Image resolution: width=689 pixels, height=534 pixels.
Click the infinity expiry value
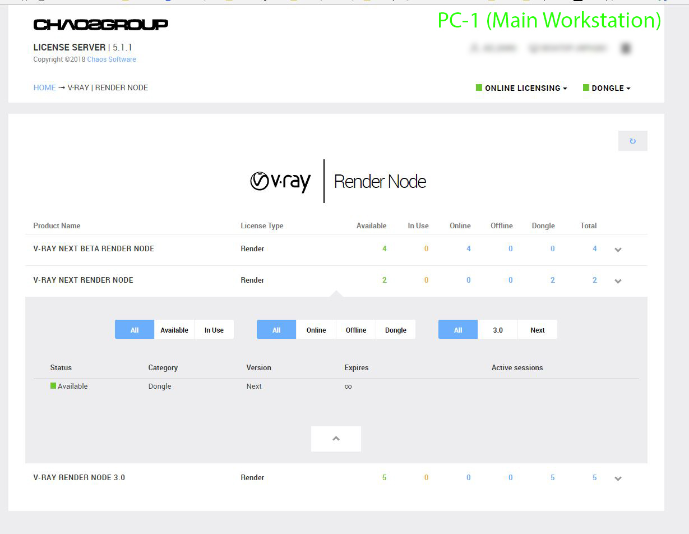click(348, 386)
